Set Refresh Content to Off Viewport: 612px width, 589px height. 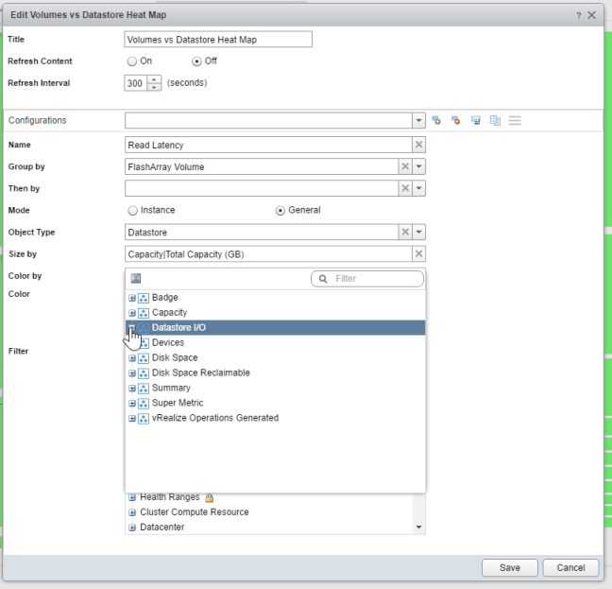pyautogui.click(x=196, y=61)
